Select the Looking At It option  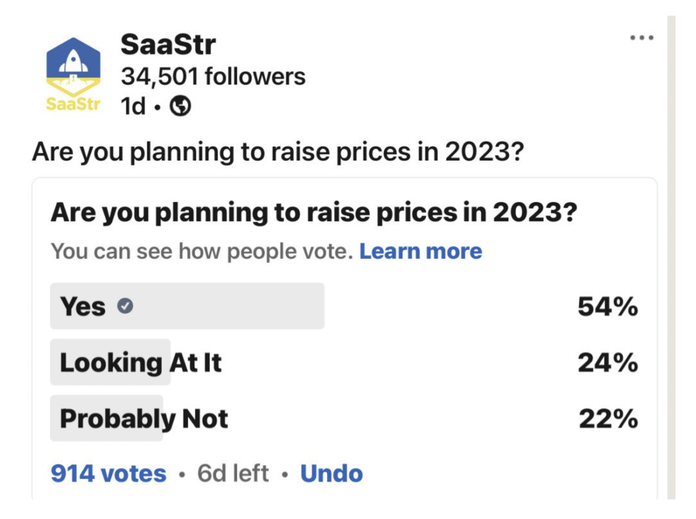click(140, 362)
